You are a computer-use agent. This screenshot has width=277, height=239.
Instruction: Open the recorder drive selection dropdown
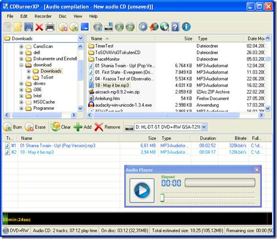(204, 127)
